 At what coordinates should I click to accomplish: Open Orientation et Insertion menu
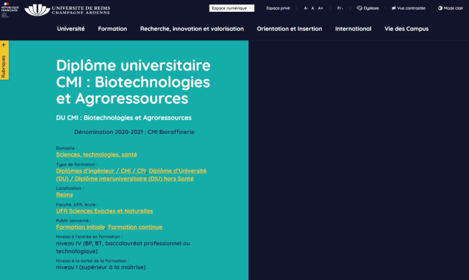289,29
